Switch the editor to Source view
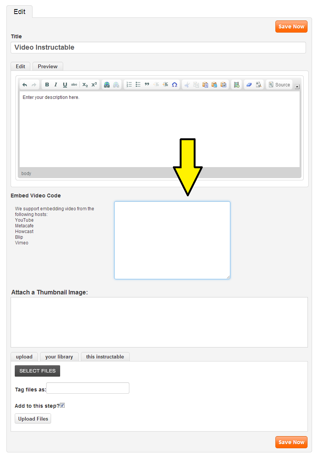 (x=279, y=85)
